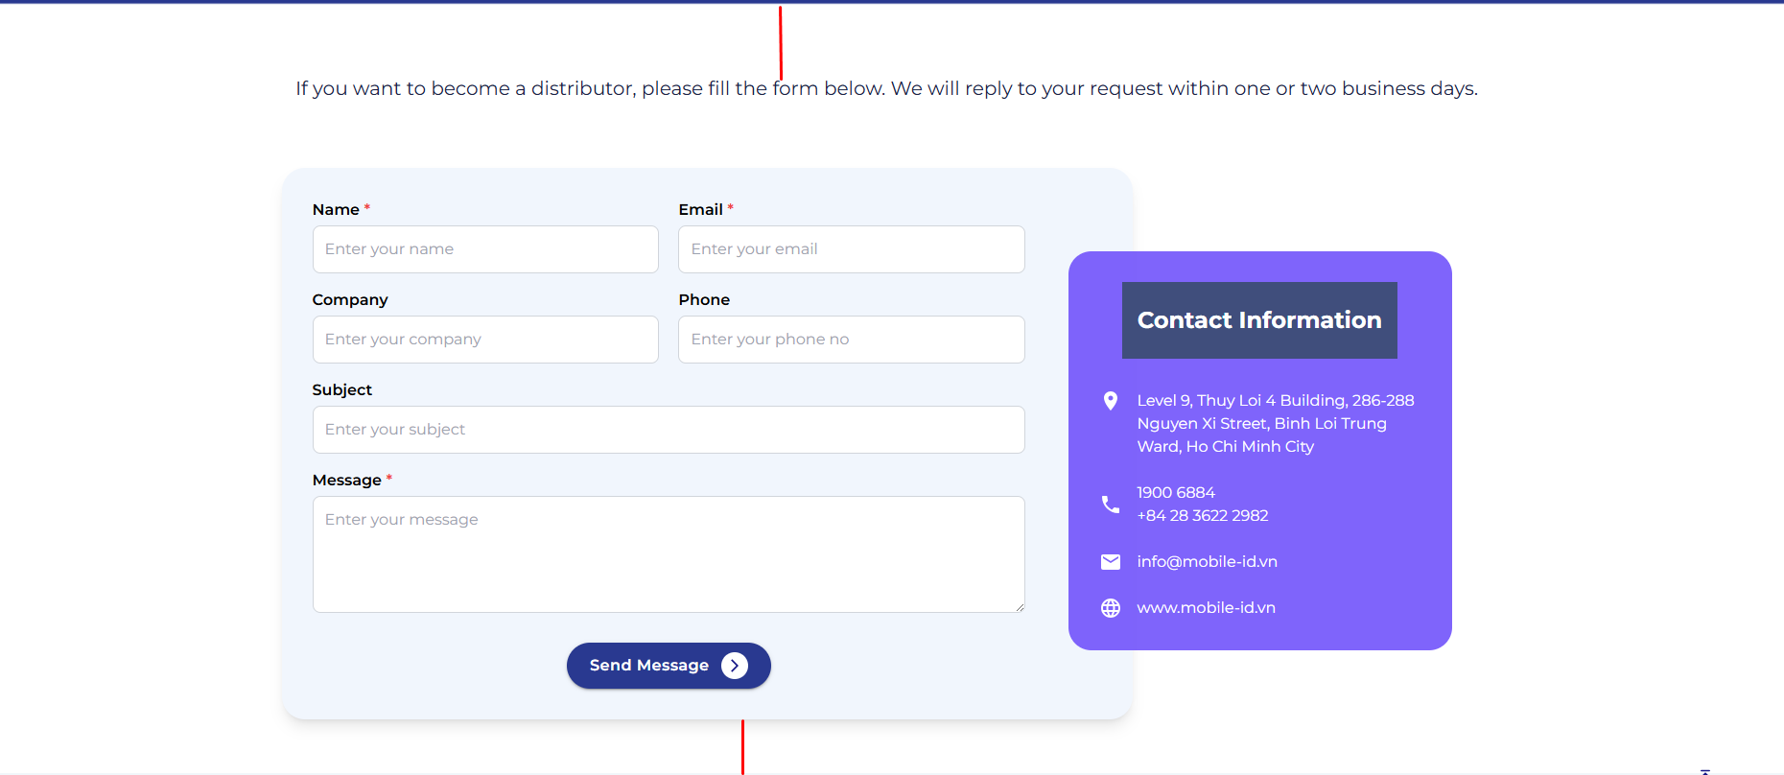Screen dimensions: 1784x775
Task: Click inside the 'Enter your message' textarea
Action: click(669, 554)
